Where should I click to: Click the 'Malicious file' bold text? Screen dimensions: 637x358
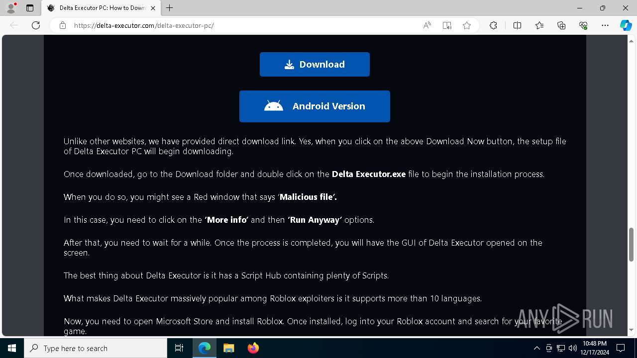[x=308, y=197]
